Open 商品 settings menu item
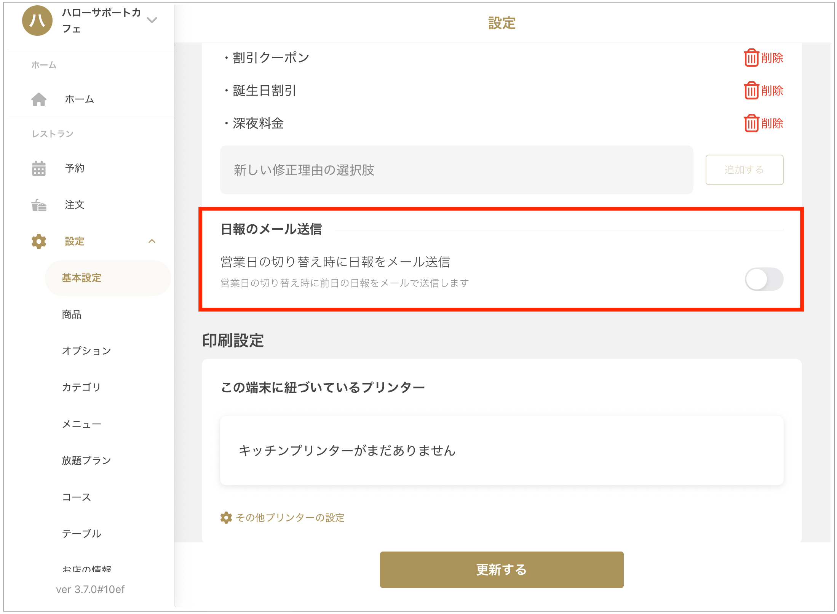837x614 pixels. tap(72, 315)
